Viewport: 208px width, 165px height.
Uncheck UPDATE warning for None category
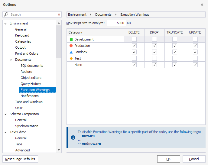click(195, 65)
